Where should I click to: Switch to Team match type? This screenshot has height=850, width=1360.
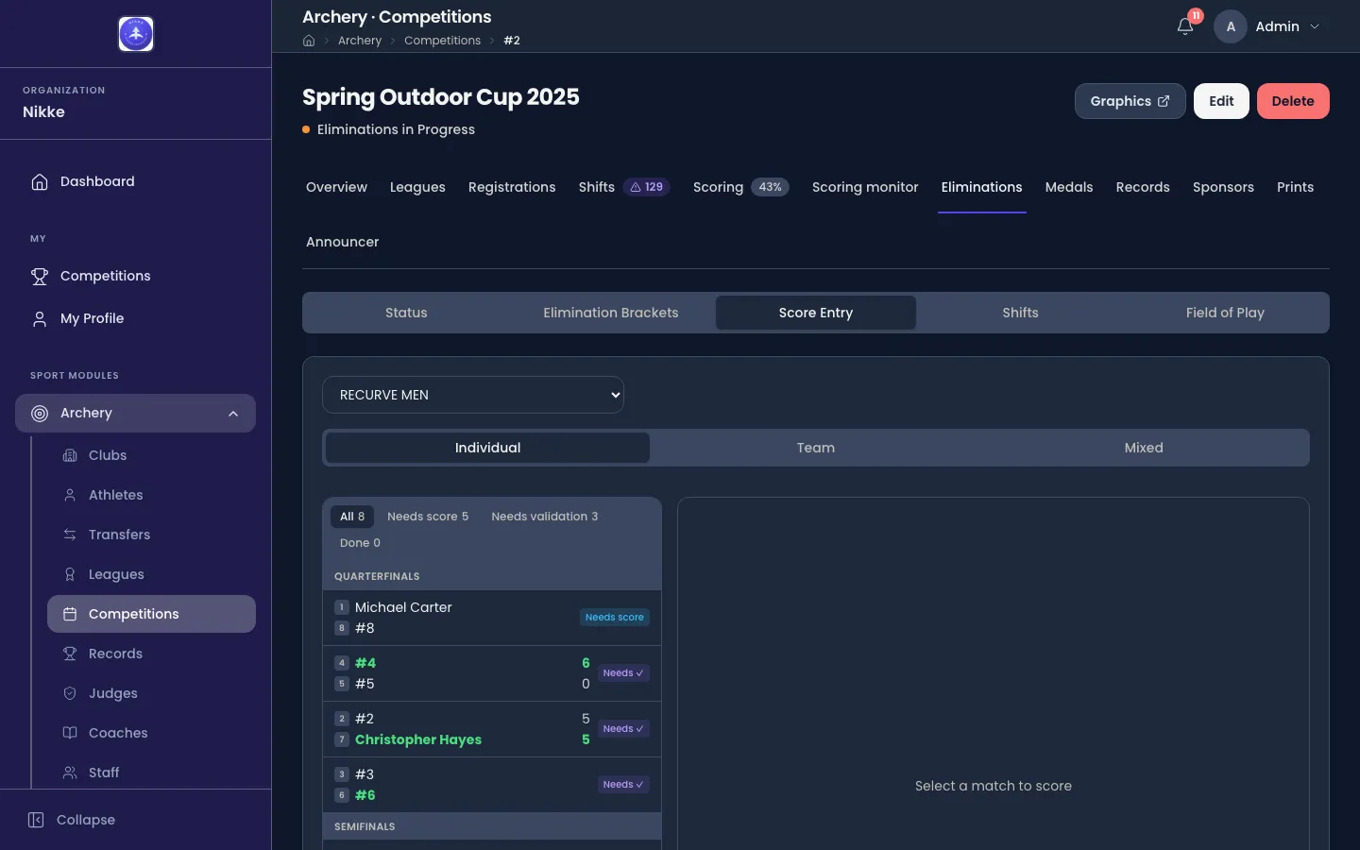pyautogui.click(x=816, y=448)
